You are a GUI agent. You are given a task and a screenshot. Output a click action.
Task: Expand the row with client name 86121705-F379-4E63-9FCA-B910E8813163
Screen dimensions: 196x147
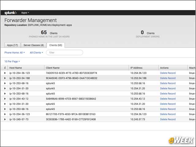[x=5, y=114]
